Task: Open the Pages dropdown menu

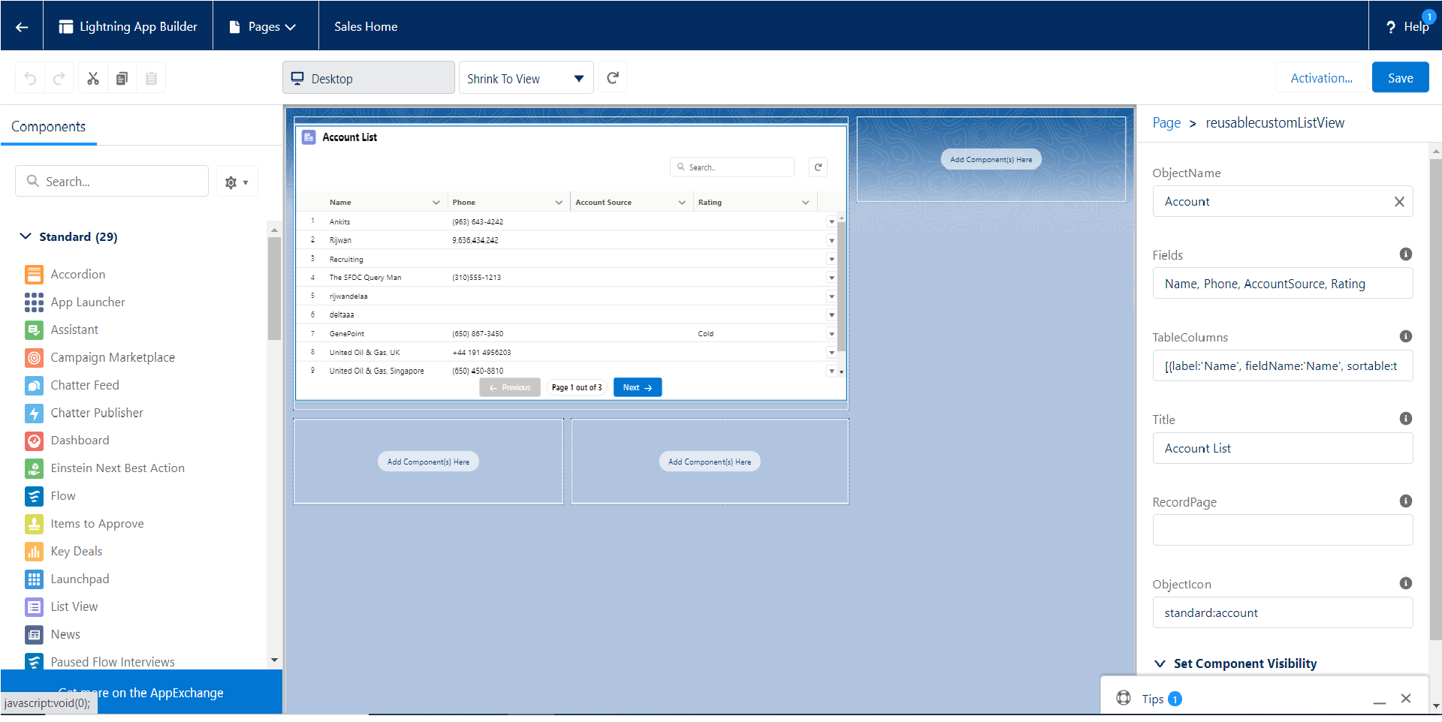Action: (x=264, y=27)
